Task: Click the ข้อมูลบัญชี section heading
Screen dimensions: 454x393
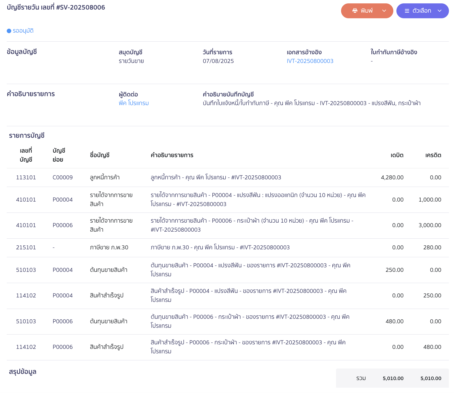Action: pos(22,52)
